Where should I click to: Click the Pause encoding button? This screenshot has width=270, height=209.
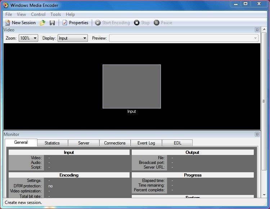163,23
